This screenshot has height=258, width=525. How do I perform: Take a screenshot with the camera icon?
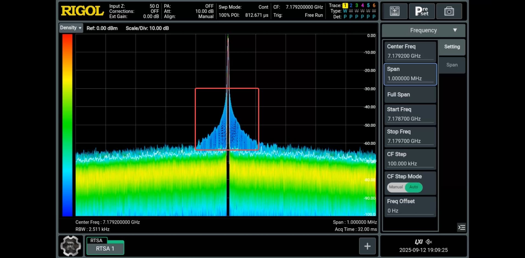click(x=449, y=11)
